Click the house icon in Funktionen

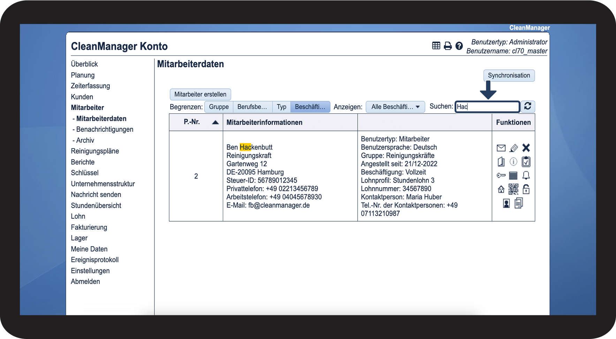point(501,189)
